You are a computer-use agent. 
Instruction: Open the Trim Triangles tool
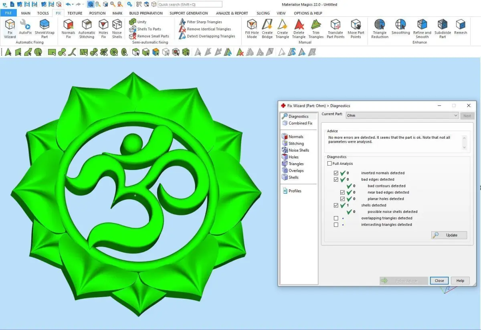coord(316,28)
